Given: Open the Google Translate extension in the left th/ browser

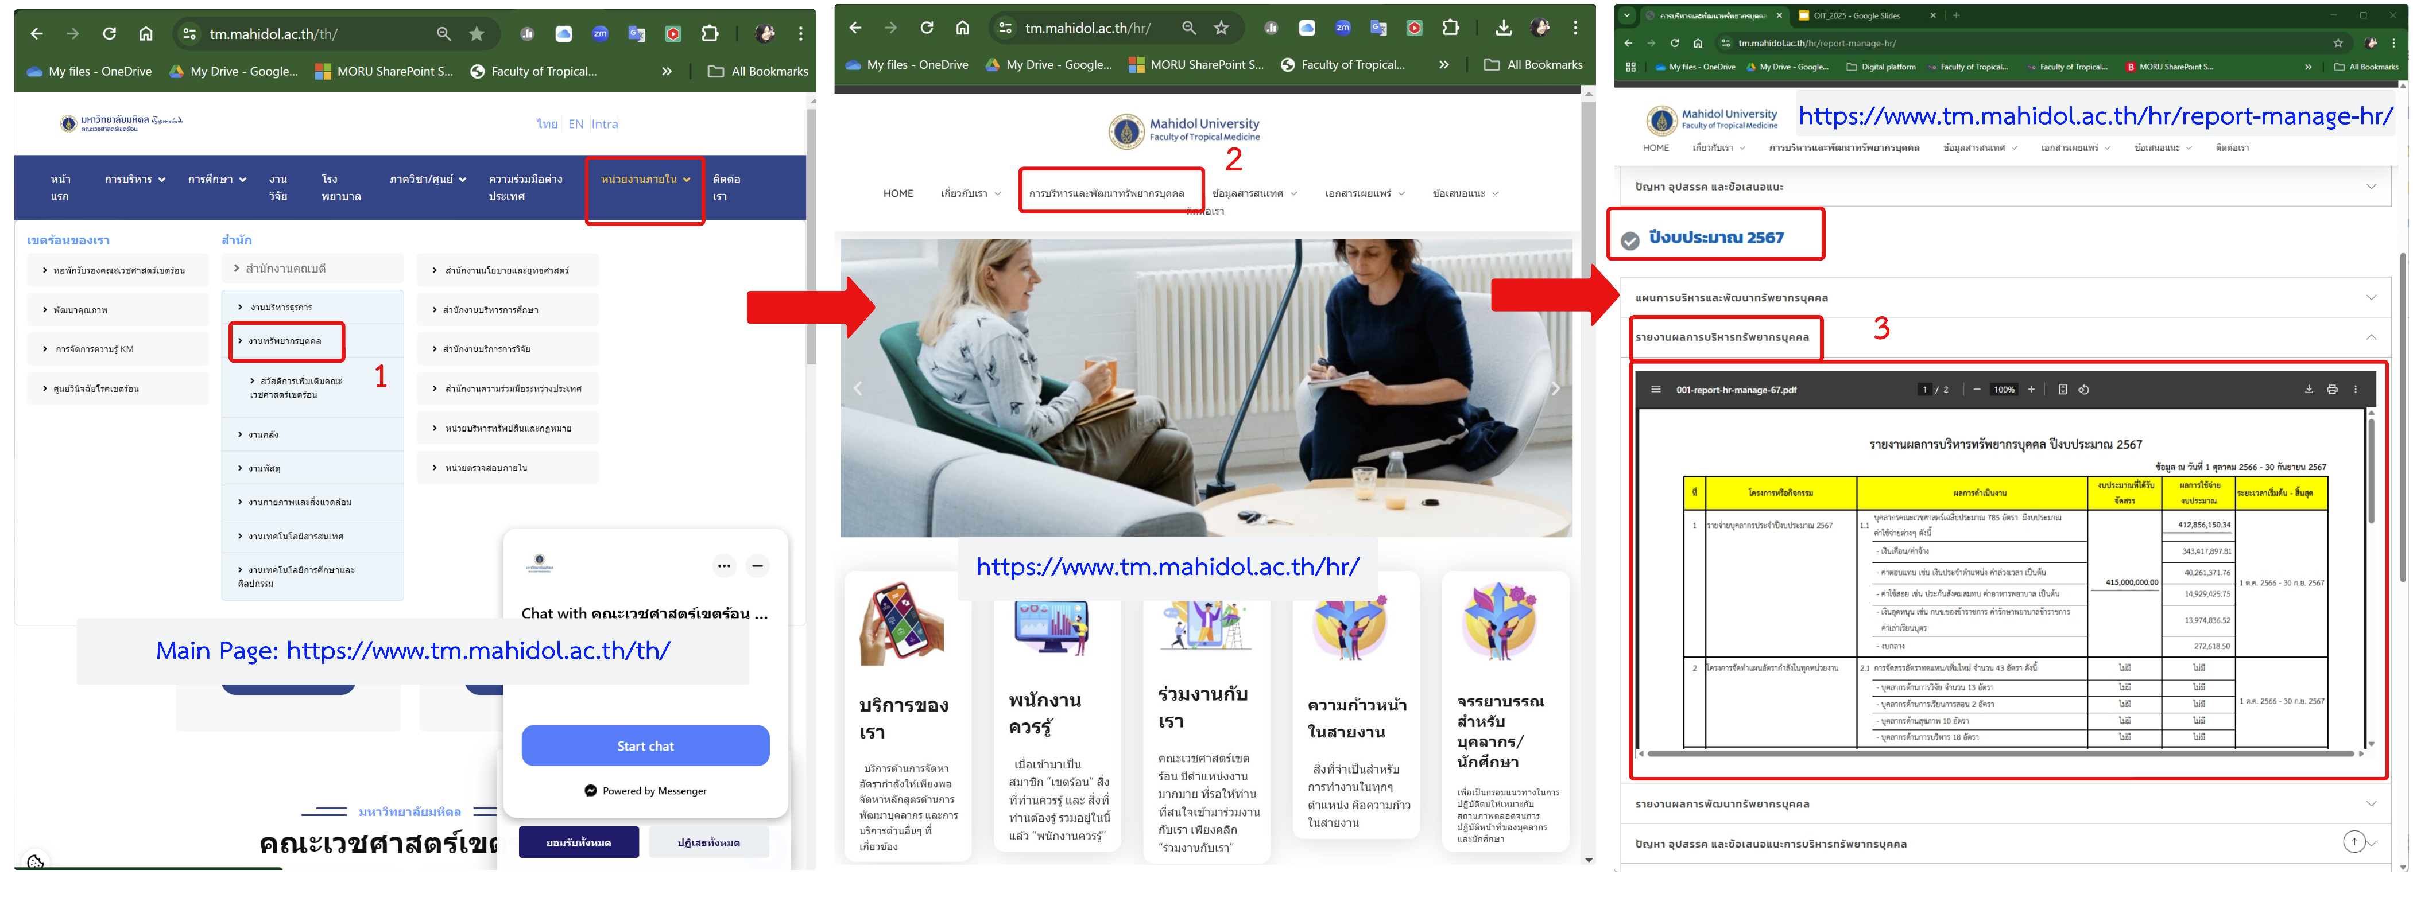Looking at the screenshot, I should pyautogui.click(x=637, y=34).
